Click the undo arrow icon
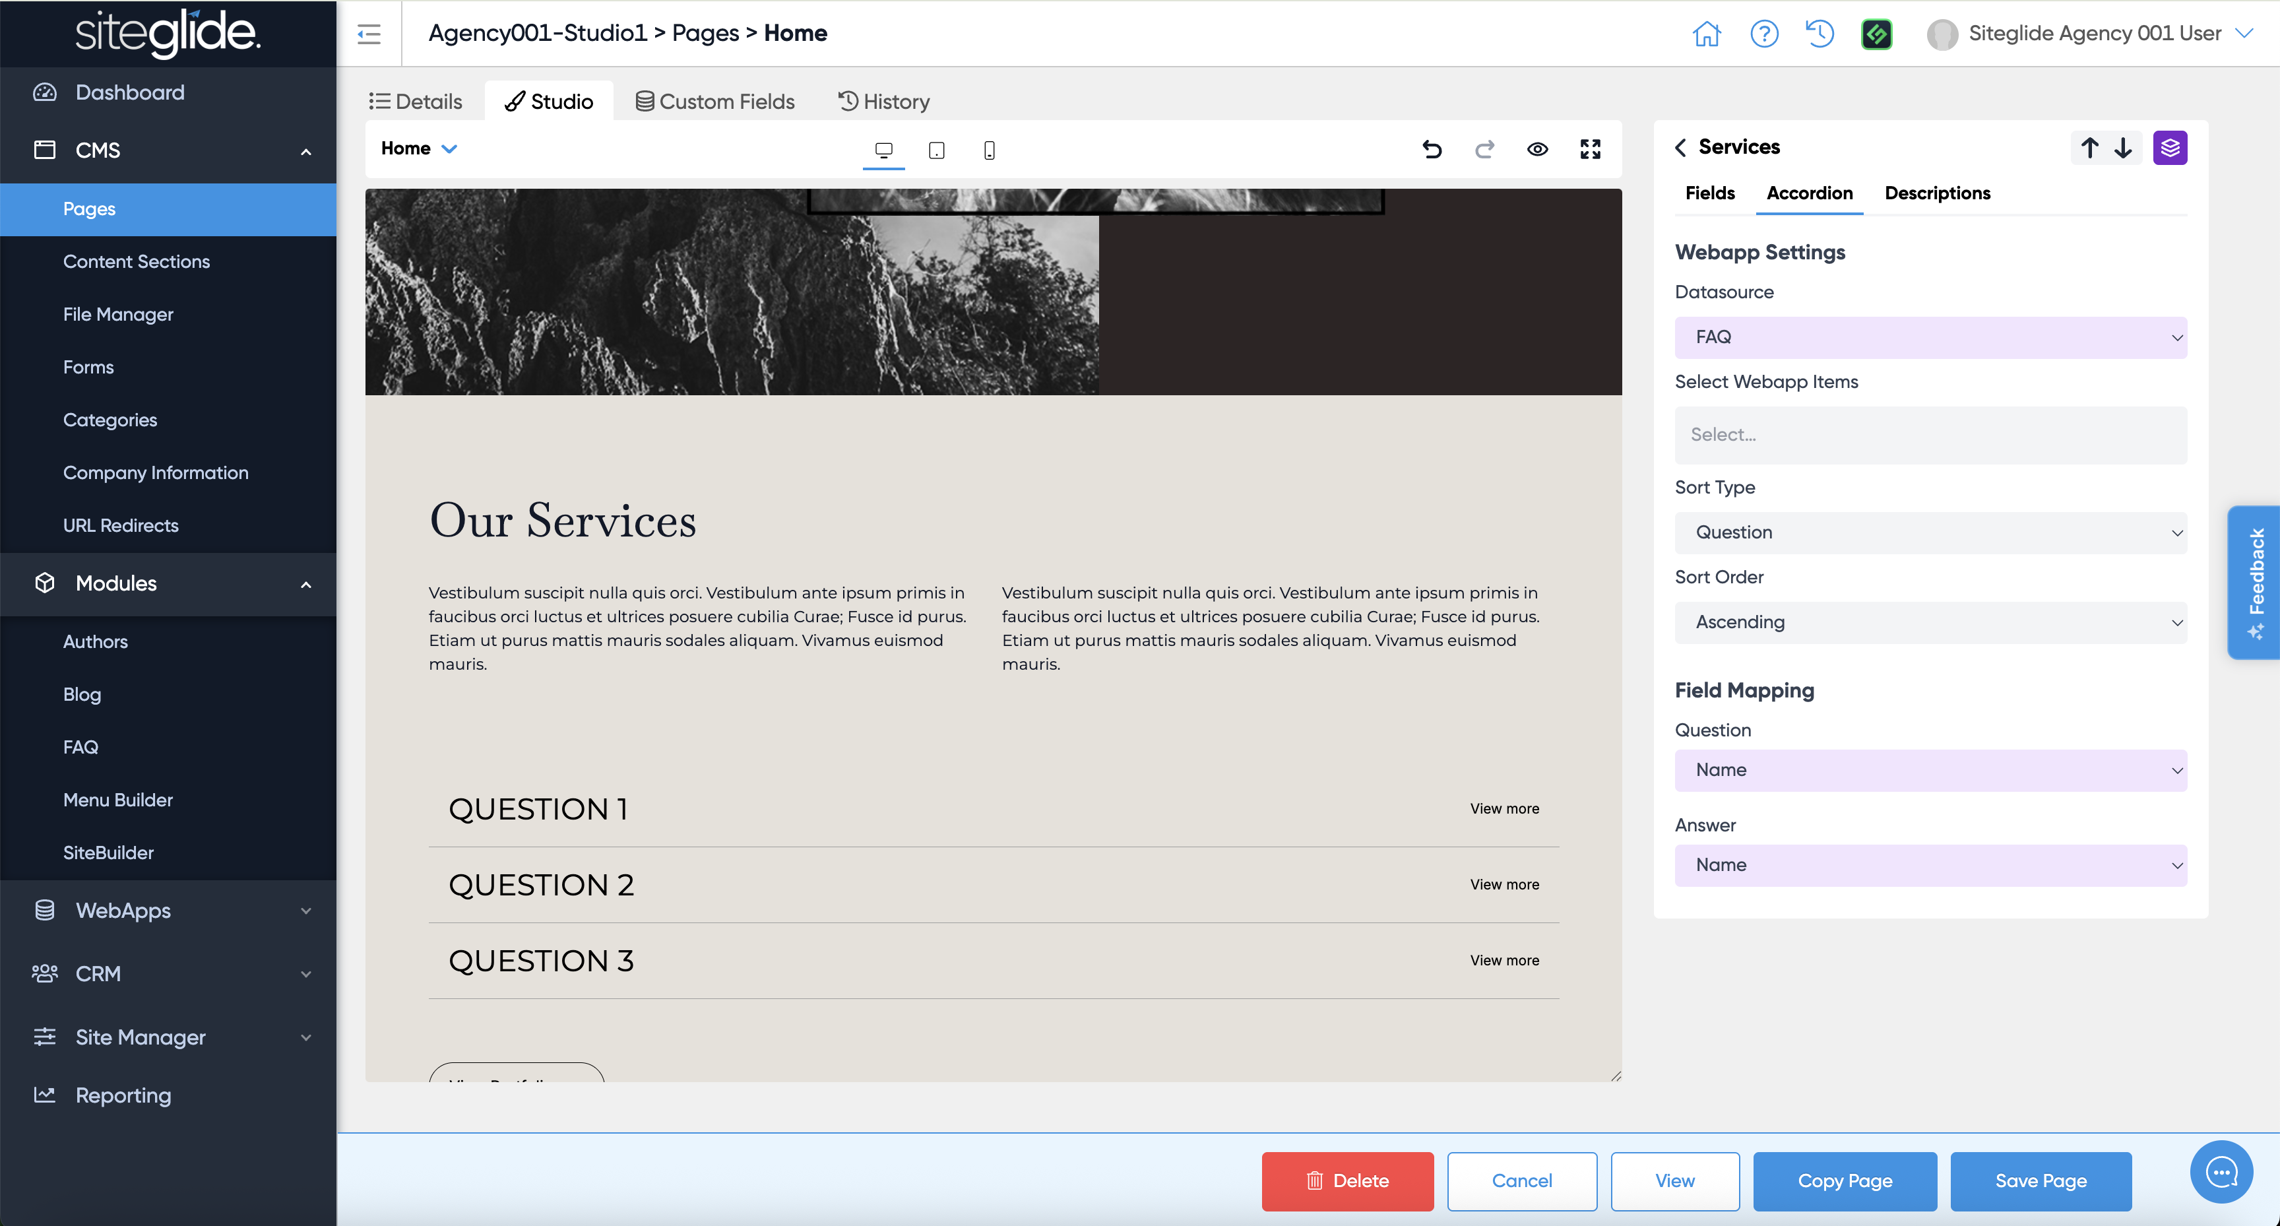This screenshot has width=2280, height=1226. [x=1431, y=150]
